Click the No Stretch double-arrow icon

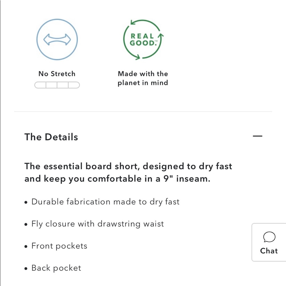57,39
